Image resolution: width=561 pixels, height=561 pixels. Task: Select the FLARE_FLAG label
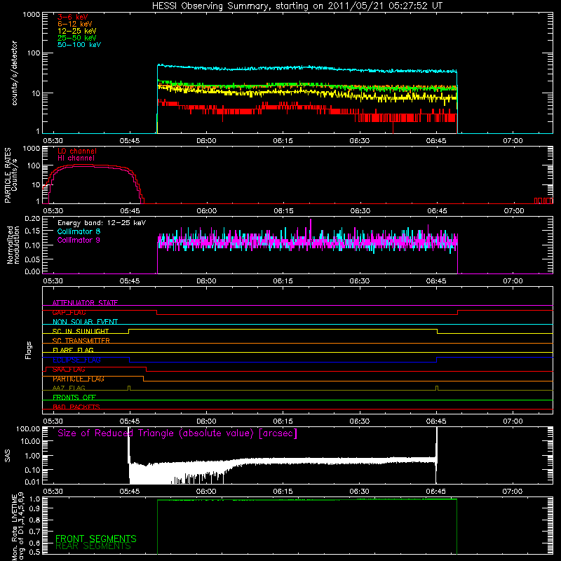[73, 350]
